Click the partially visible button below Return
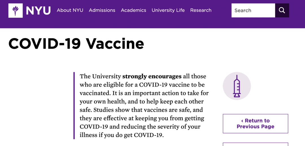This screenshot has width=305, height=146. pos(255,144)
